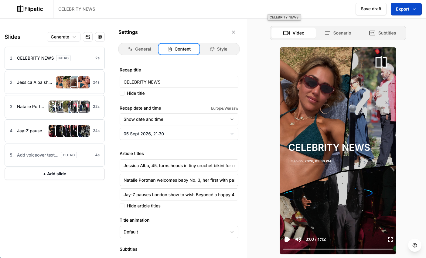Select slide 4 Jay-Z
Screen dimensions: 426x258
tap(55, 131)
